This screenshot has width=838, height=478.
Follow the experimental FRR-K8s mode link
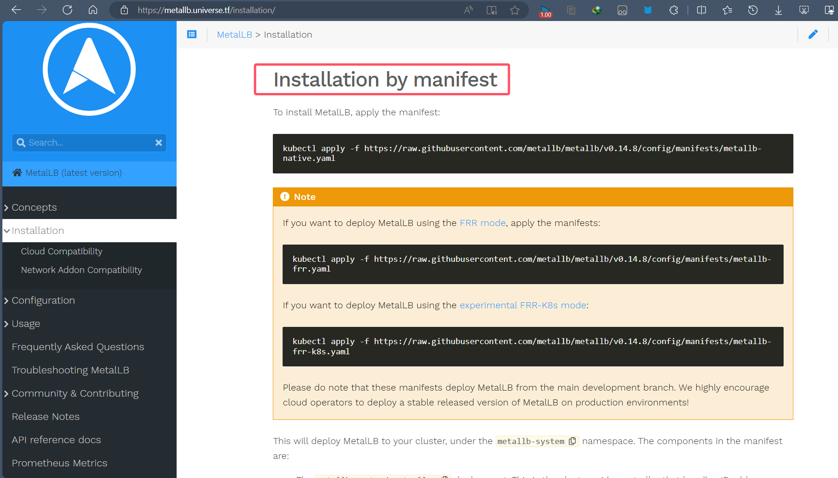pyautogui.click(x=523, y=305)
